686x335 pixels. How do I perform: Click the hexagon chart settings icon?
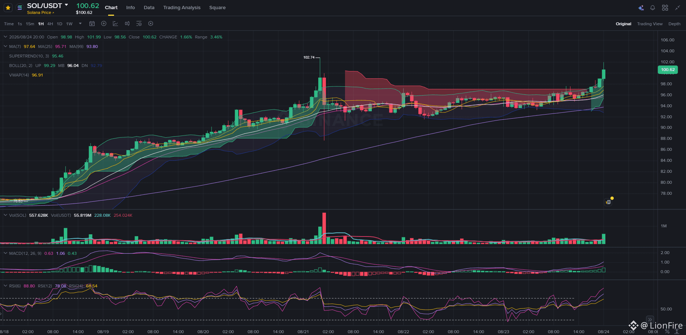151,24
